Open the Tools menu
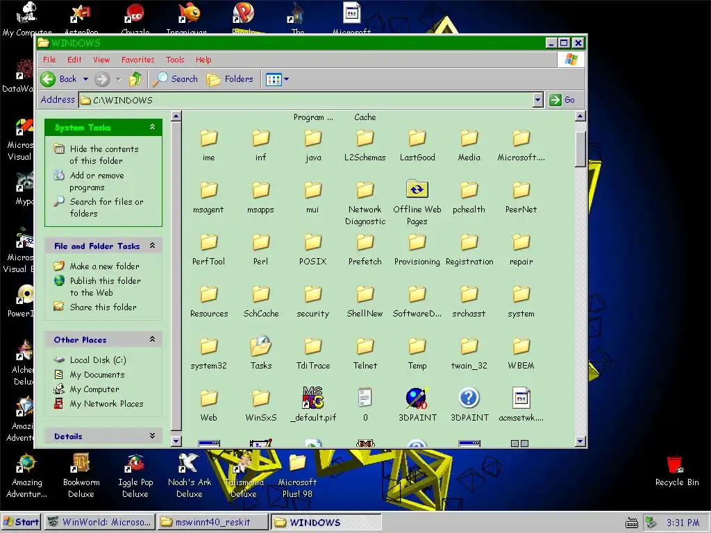The width and height of the screenshot is (711, 533). (x=175, y=60)
